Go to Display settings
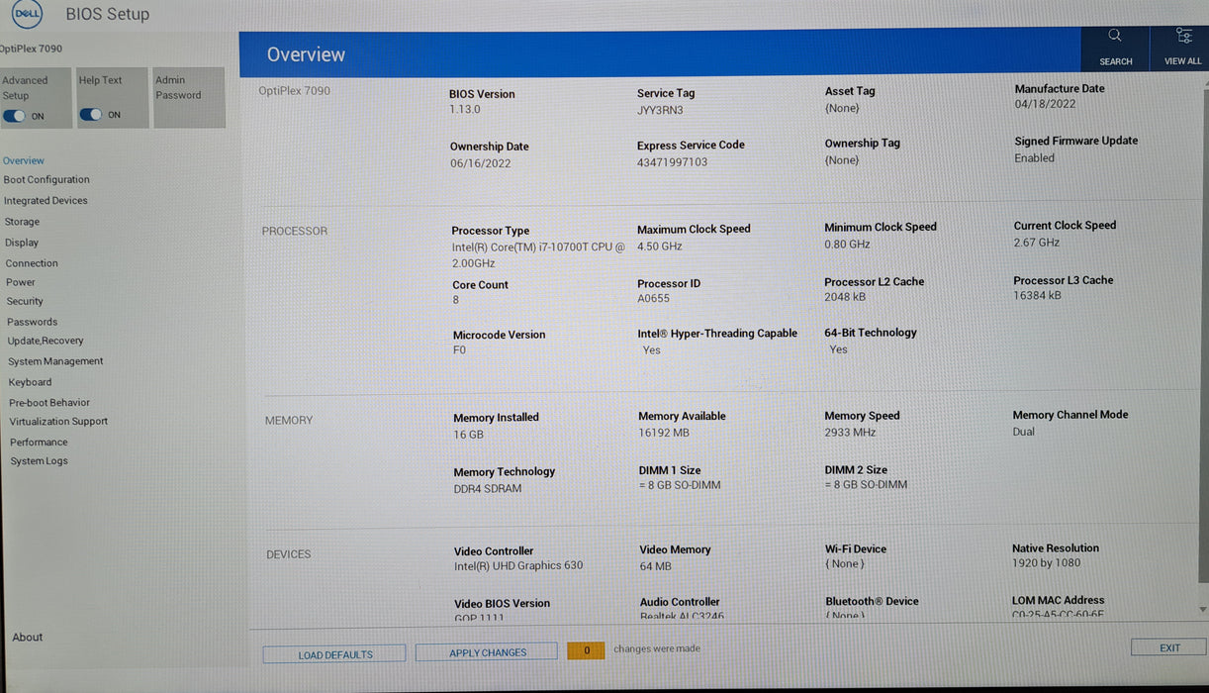The image size is (1209, 693). (22, 243)
